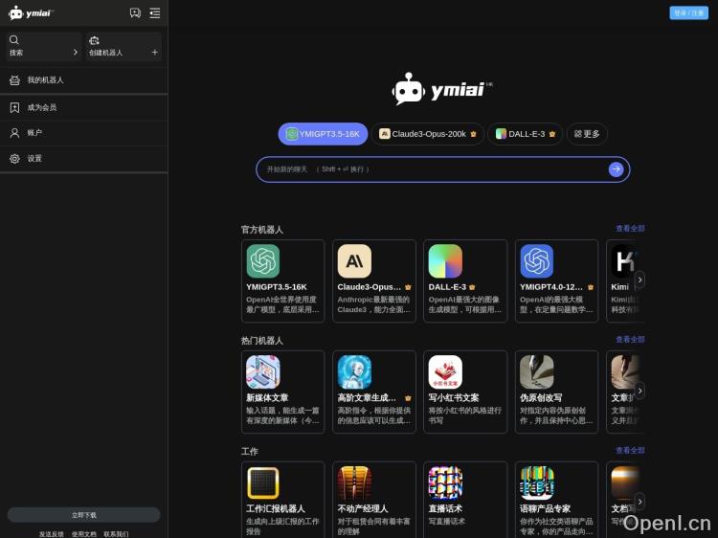The width and height of the screenshot is (718, 538).
Task: Click the 登录/注册 button in the top right
Action: point(688,12)
